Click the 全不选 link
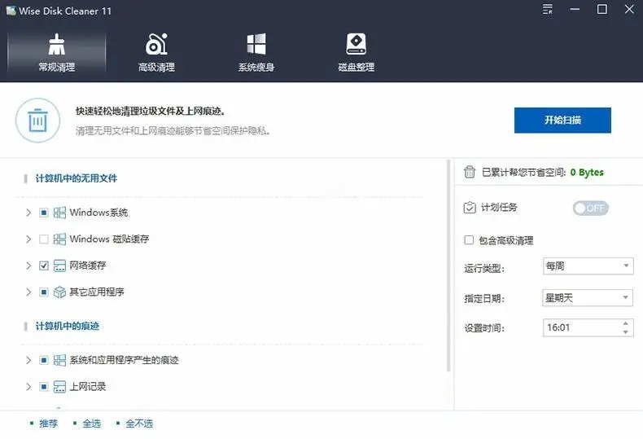 pyautogui.click(x=139, y=424)
